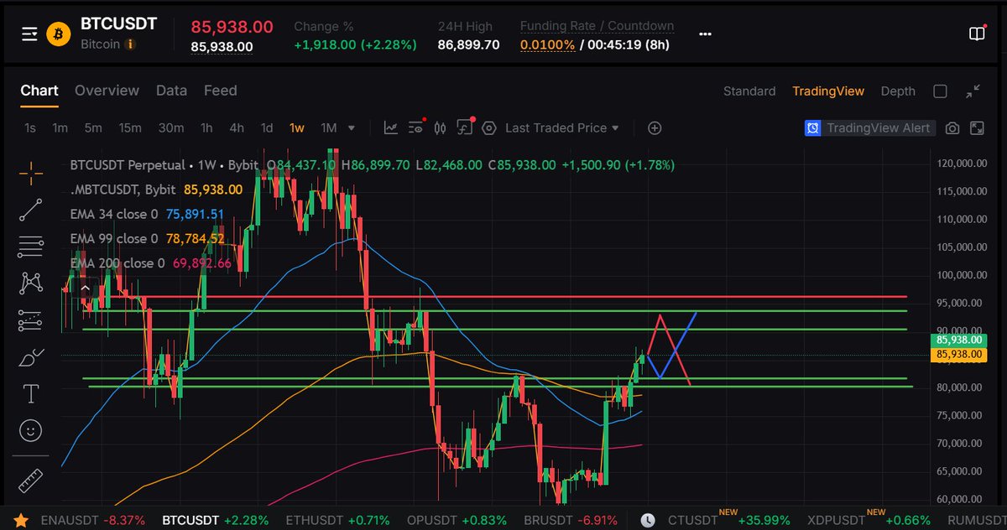
Task: Select the ruler measure tool
Action: pos(31,481)
